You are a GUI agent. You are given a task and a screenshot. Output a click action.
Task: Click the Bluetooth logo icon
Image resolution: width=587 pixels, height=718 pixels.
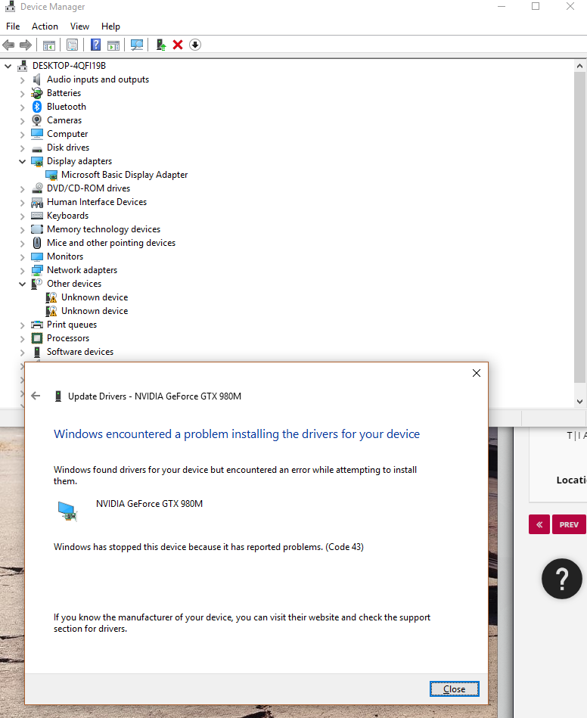36,107
